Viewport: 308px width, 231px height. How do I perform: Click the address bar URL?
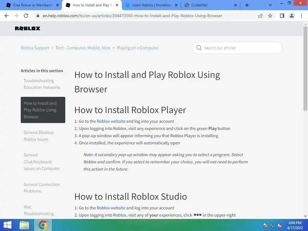pyautogui.click(x=132, y=16)
